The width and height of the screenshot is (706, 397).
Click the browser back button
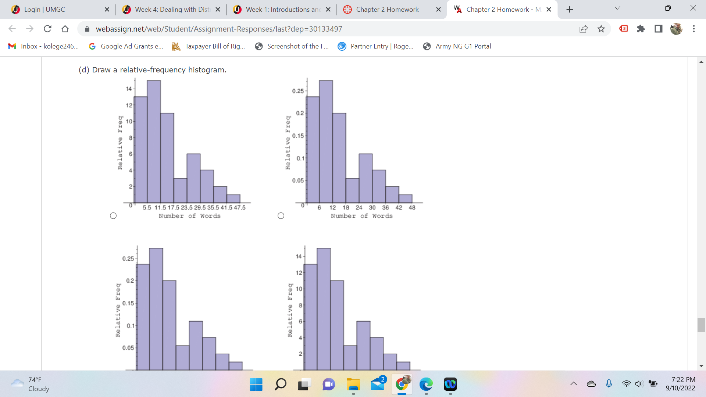click(x=12, y=29)
